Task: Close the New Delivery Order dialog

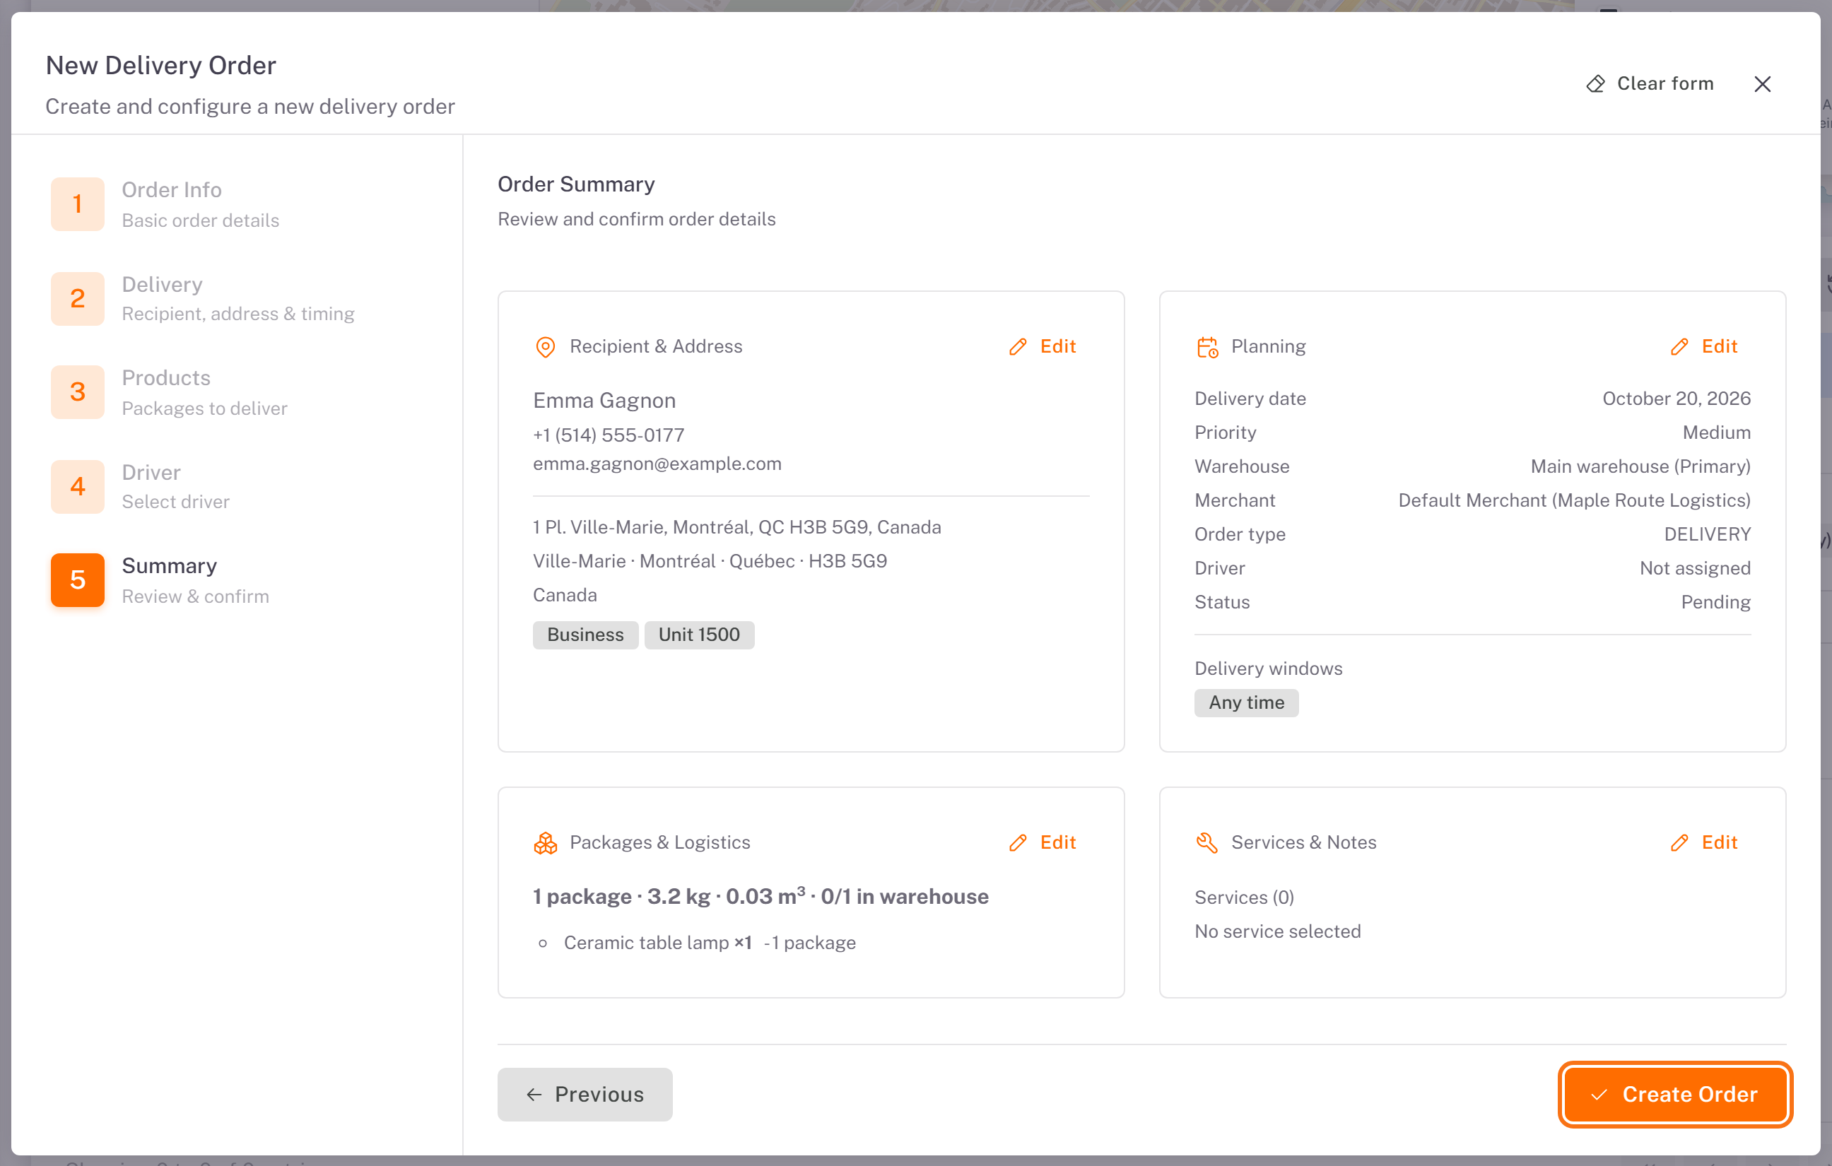Action: point(1763,83)
